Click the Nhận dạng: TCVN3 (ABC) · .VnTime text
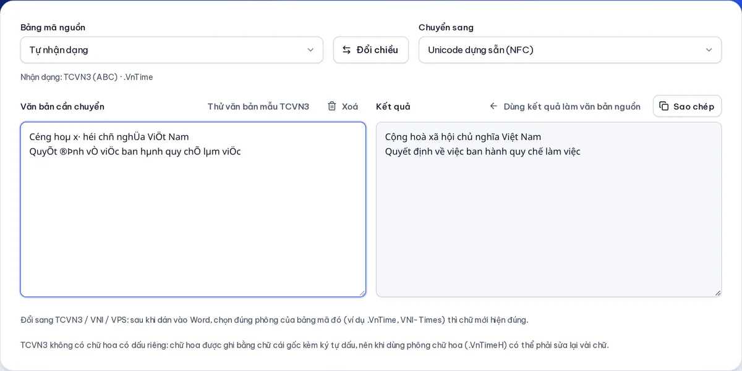Image resolution: width=742 pixels, height=371 pixels. [x=87, y=77]
